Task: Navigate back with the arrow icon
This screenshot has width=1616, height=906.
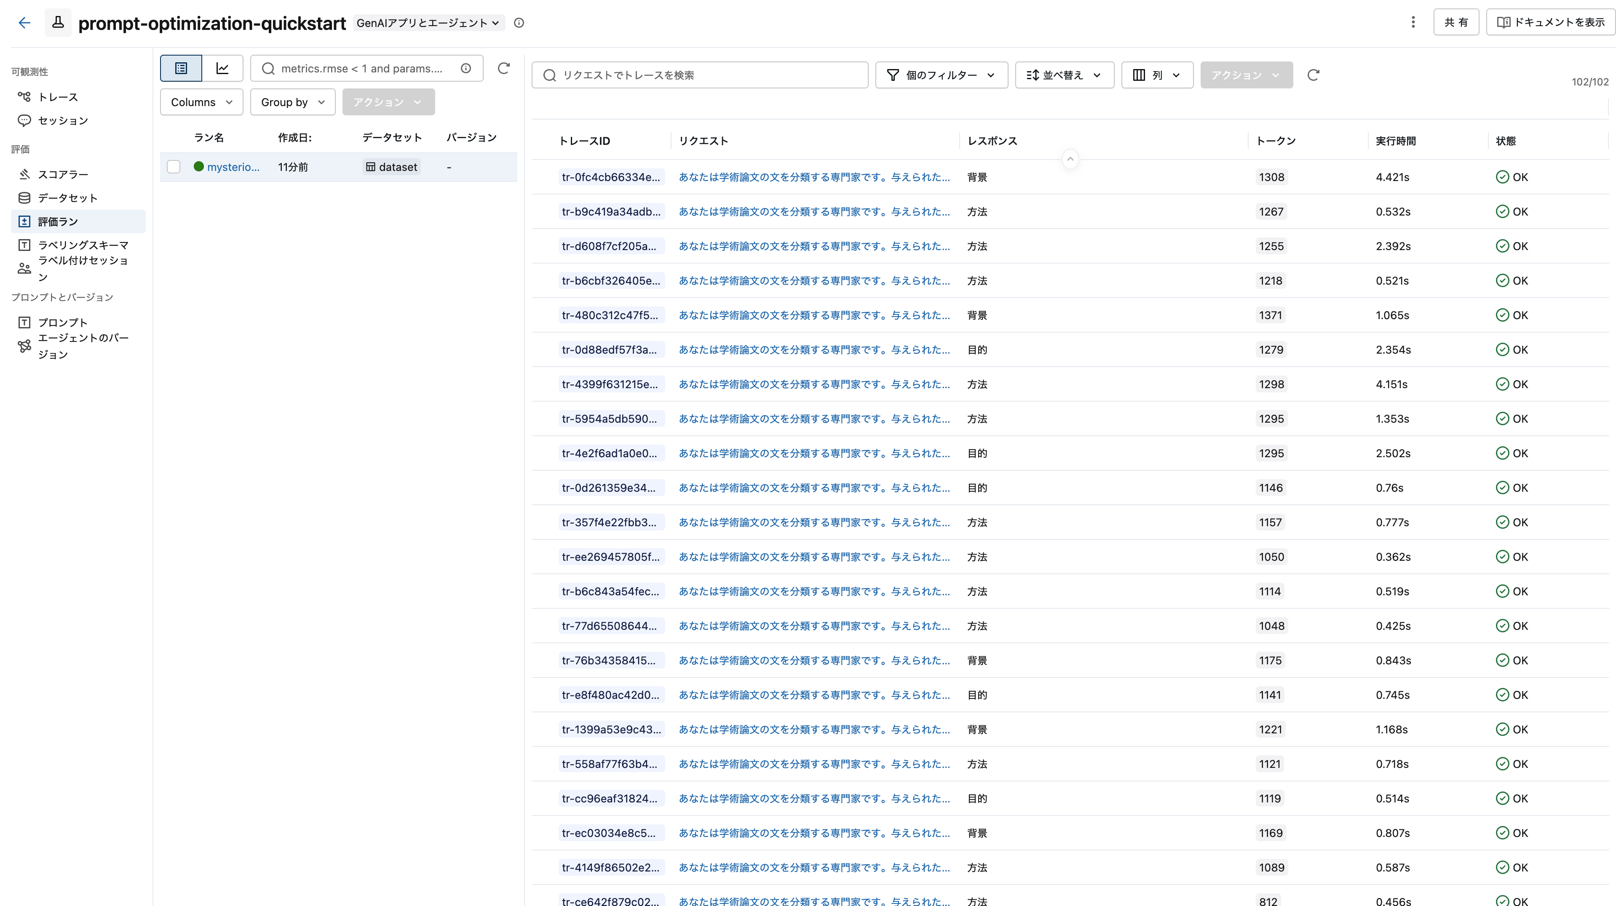Action: (24, 23)
